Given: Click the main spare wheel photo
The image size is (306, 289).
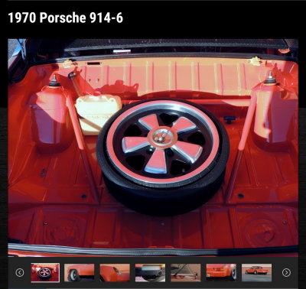Looking at the screenshot, I should 153,148.
